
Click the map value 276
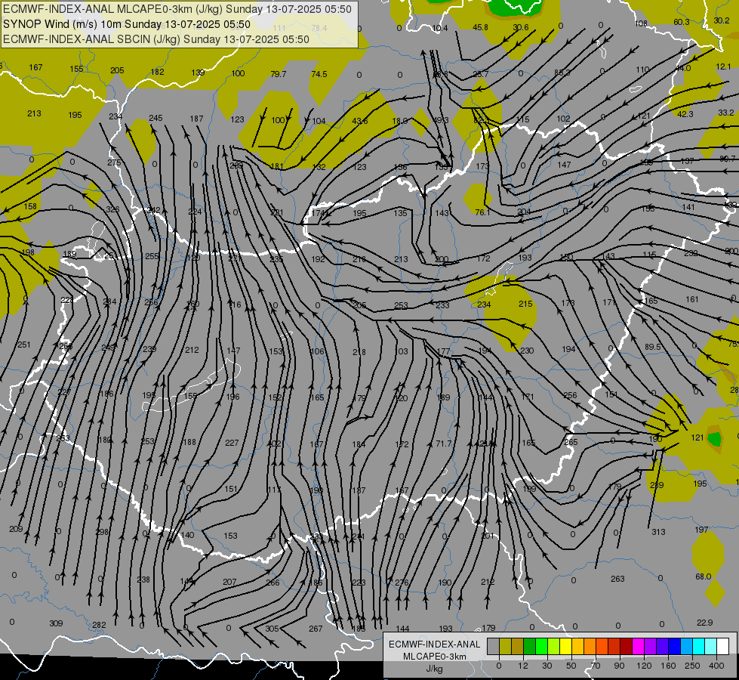click(402, 583)
